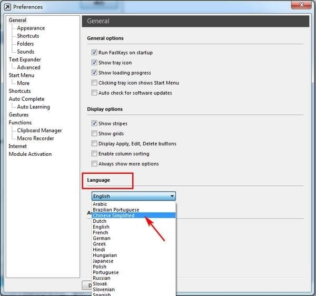The width and height of the screenshot is (316, 296).
Task: Toggle Always show more options checkbox
Action: click(x=94, y=164)
